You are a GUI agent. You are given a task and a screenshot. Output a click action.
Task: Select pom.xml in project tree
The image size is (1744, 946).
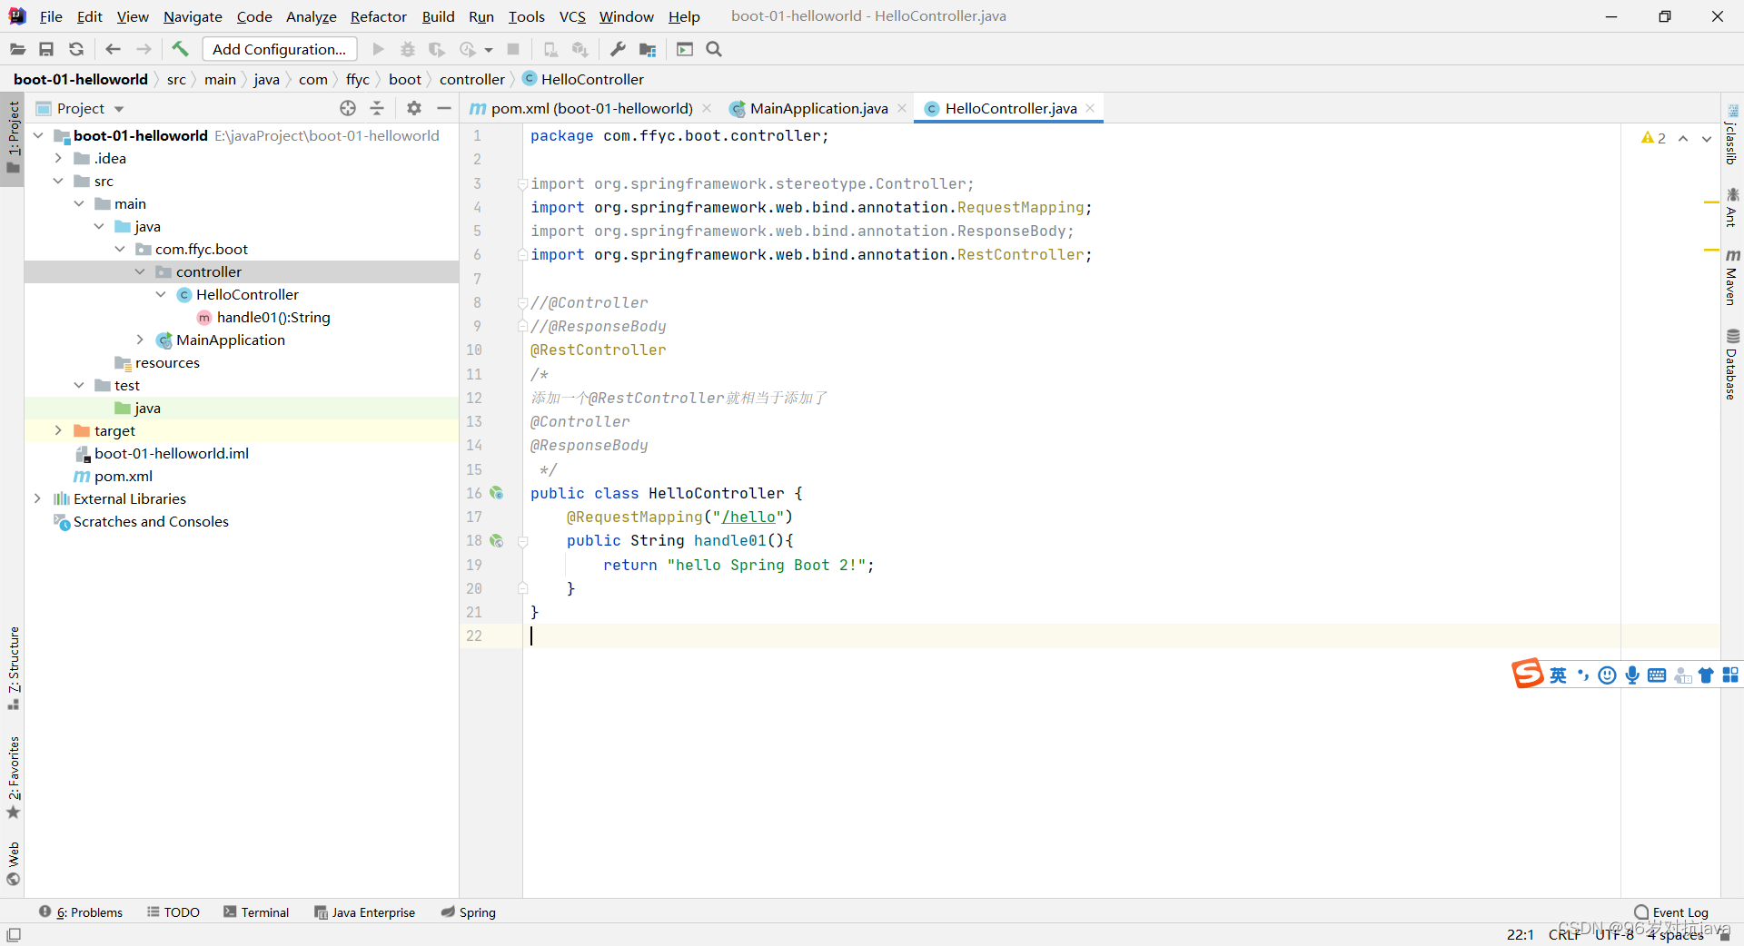124,476
